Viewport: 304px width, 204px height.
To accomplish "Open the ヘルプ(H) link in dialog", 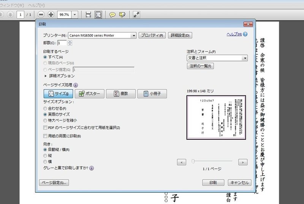I will tap(234, 34).
